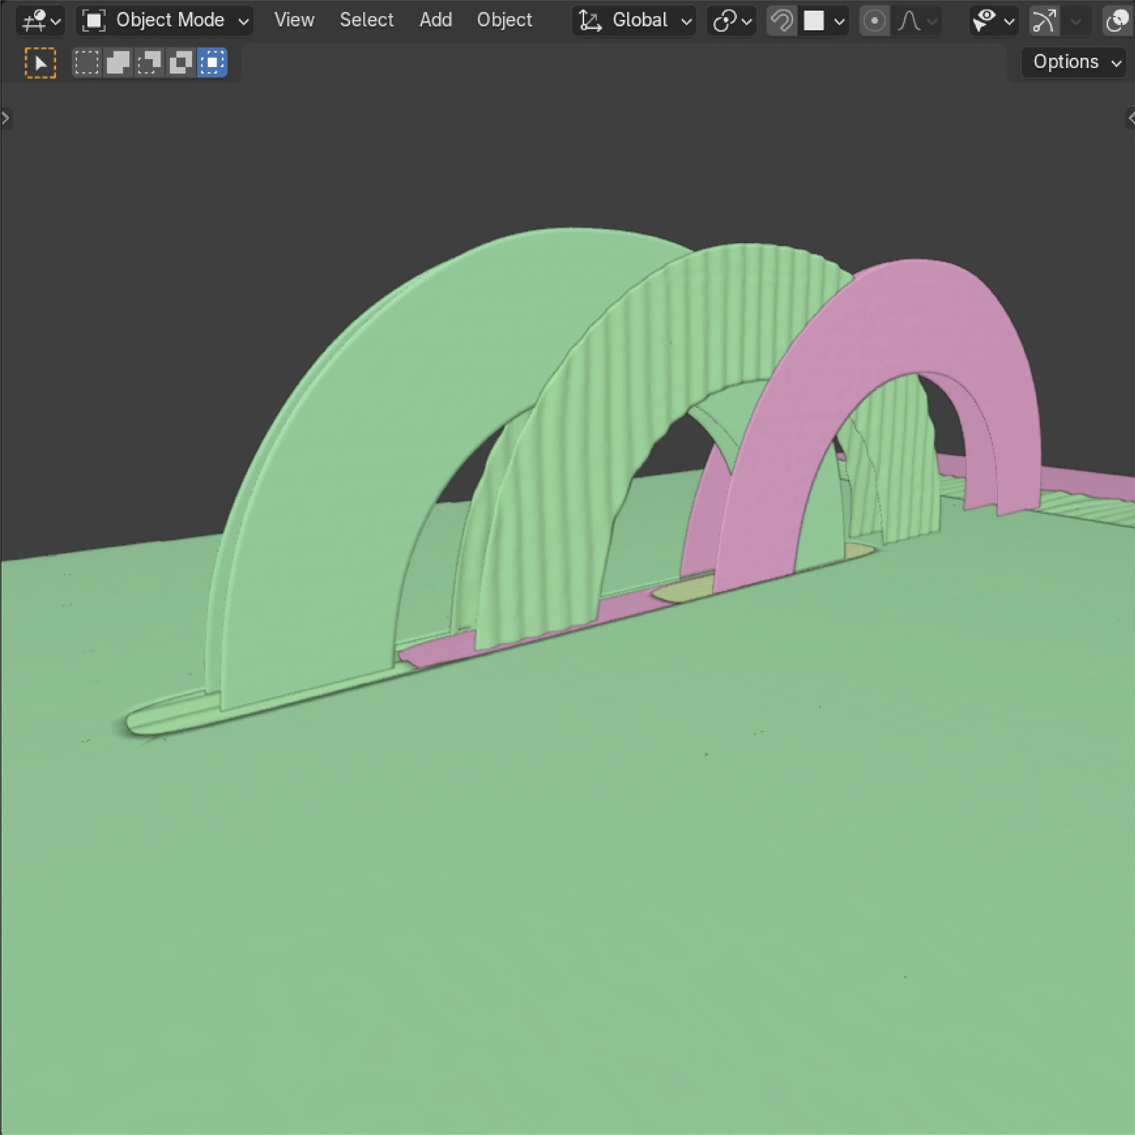Screen dimensions: 1135x1135
Task: Choose Extend existing selection mode
Action: click(x=118, y=63)
